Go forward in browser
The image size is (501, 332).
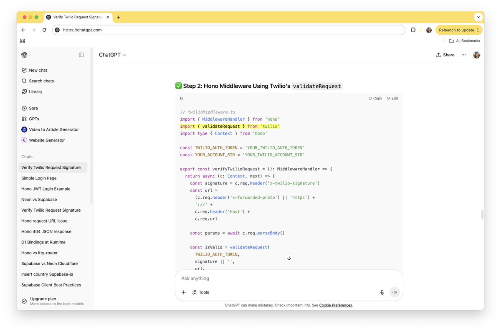tap(34, 30)
